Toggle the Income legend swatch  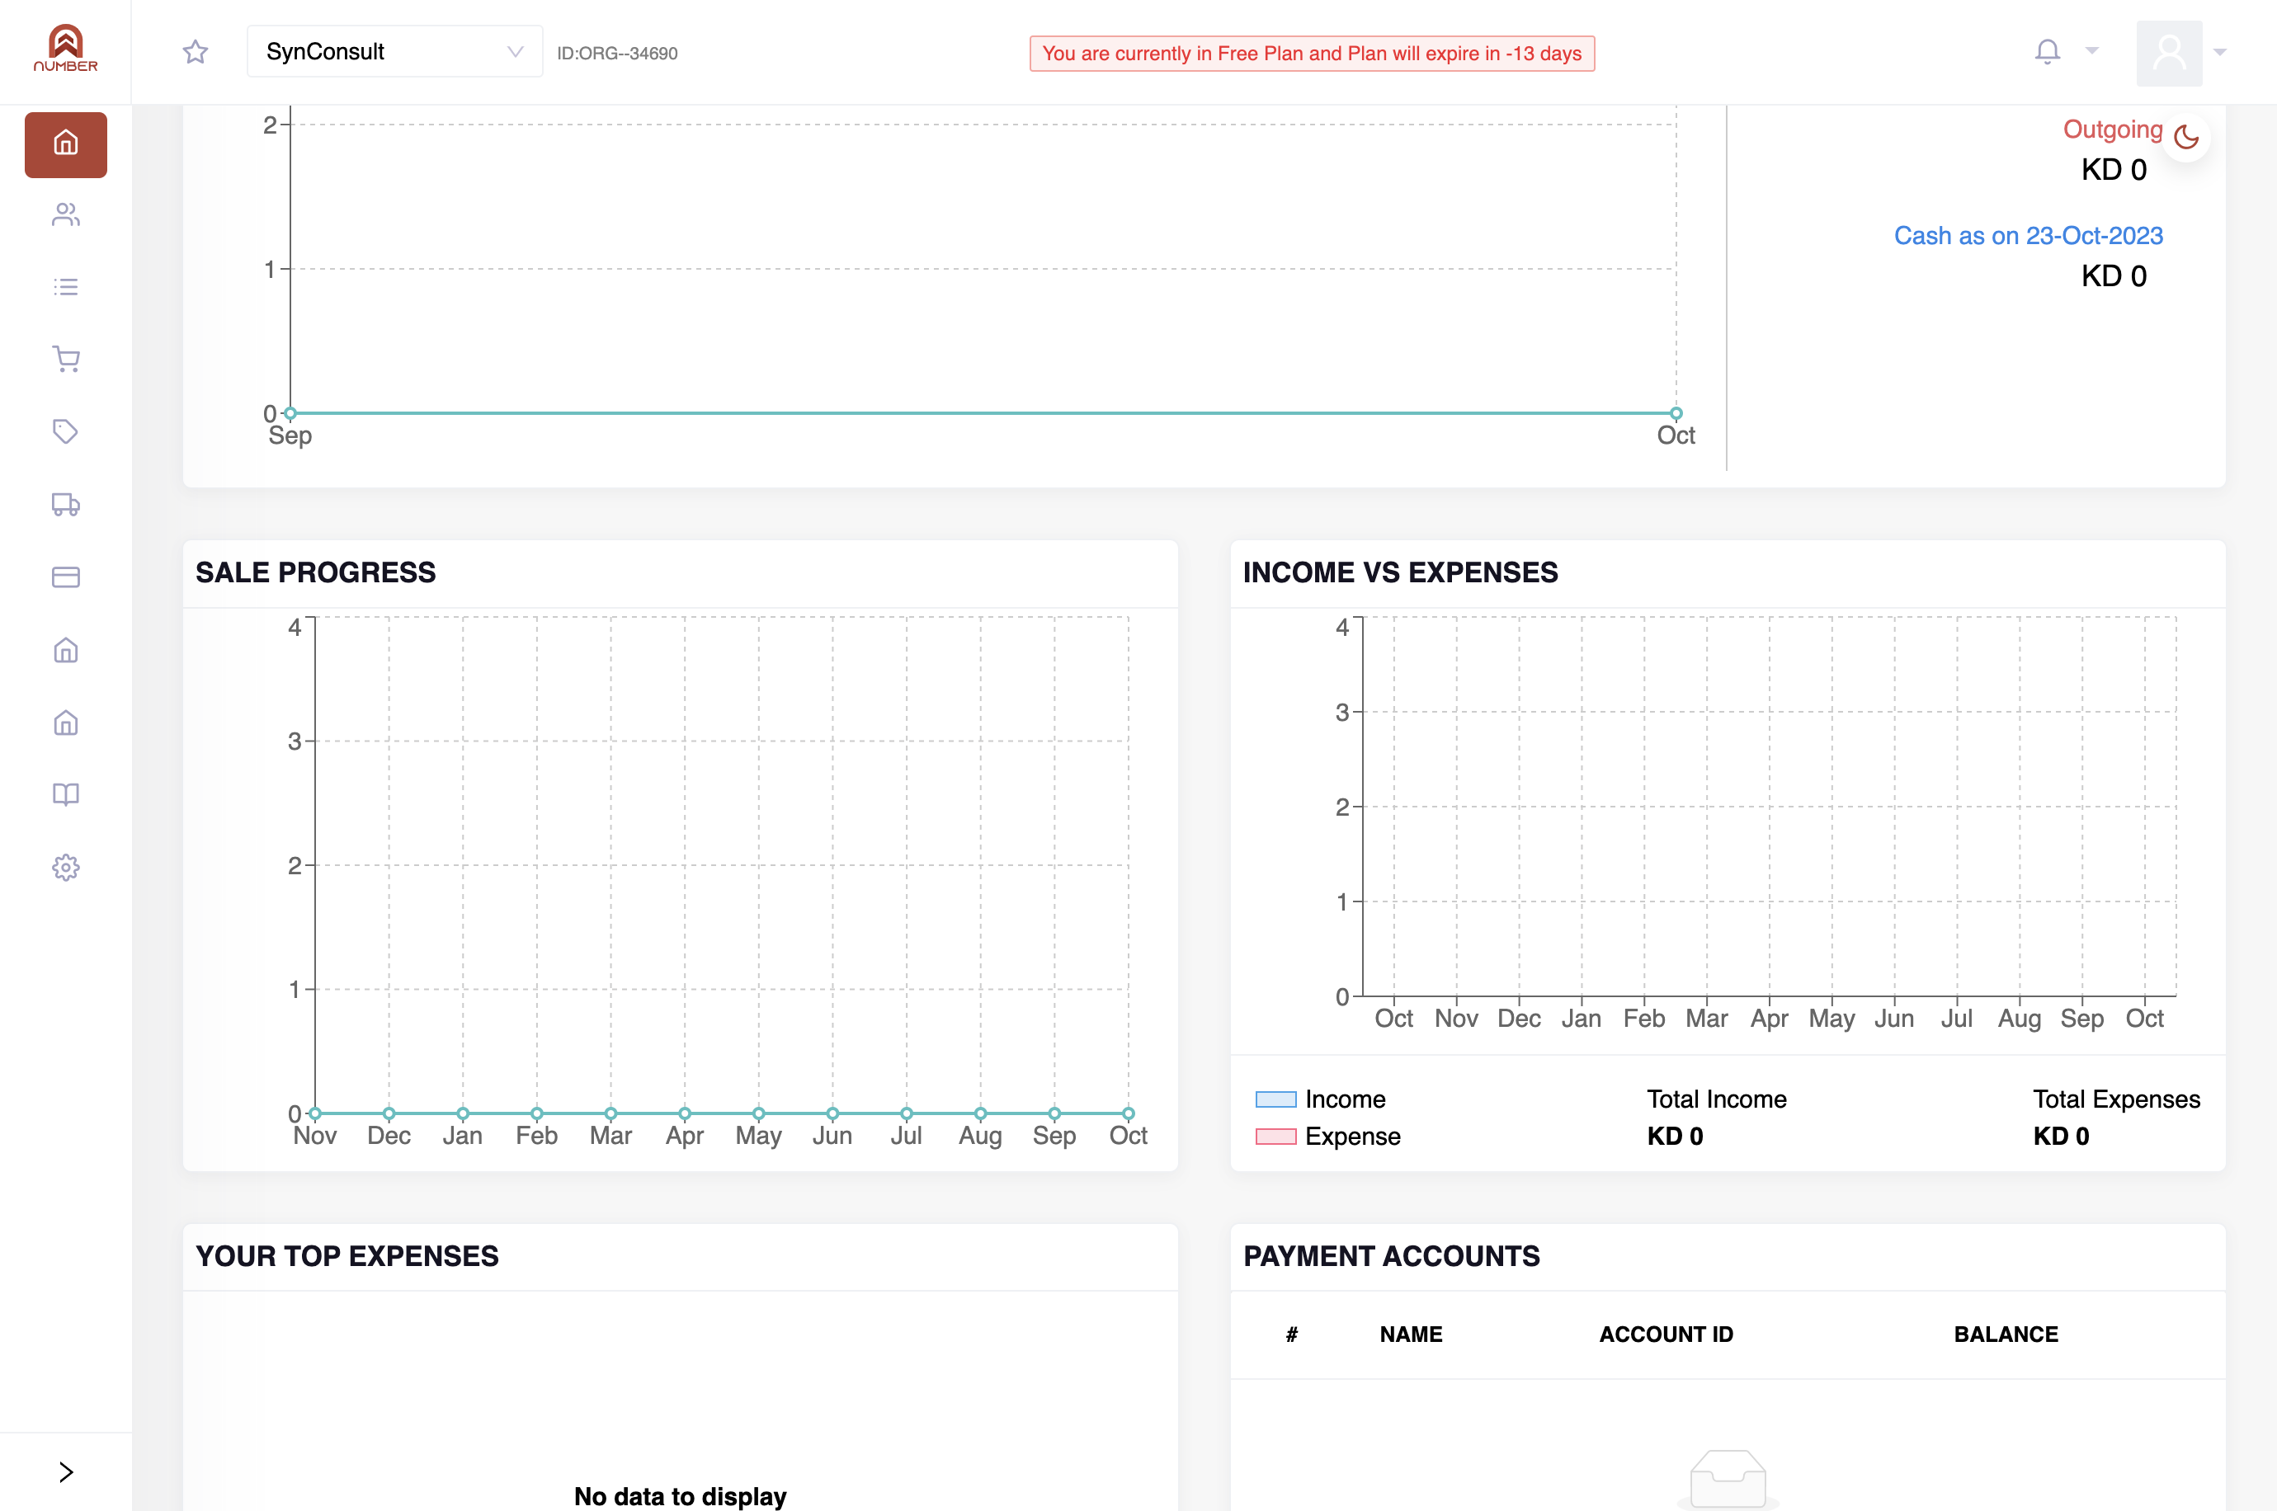point(1275,1099)
